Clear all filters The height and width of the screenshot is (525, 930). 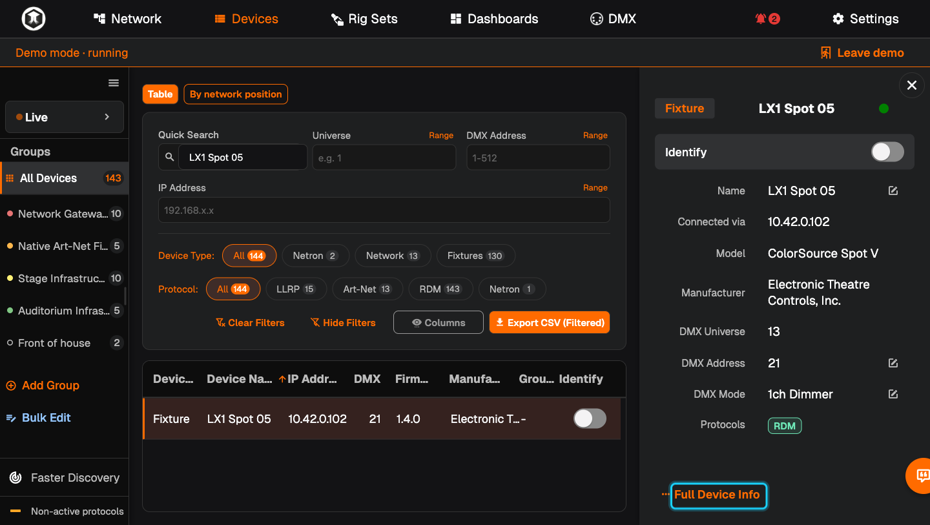tap(250, 322)
